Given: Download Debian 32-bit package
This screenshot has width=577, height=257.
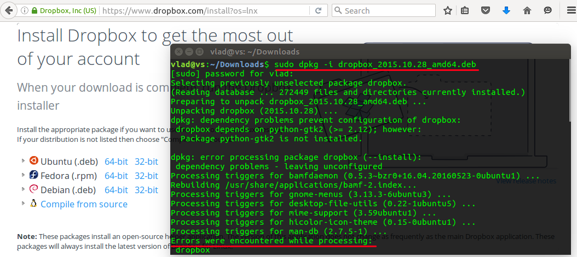Looking at the screenshot, I should (147, 190).
